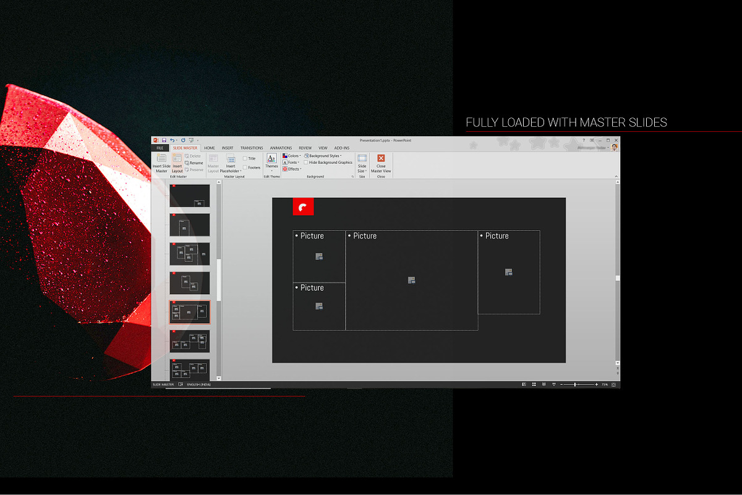Click the Close Master View red X icon
Viewport: 742px width, 495px height.
pyautogui.click(x=381, y=158)
